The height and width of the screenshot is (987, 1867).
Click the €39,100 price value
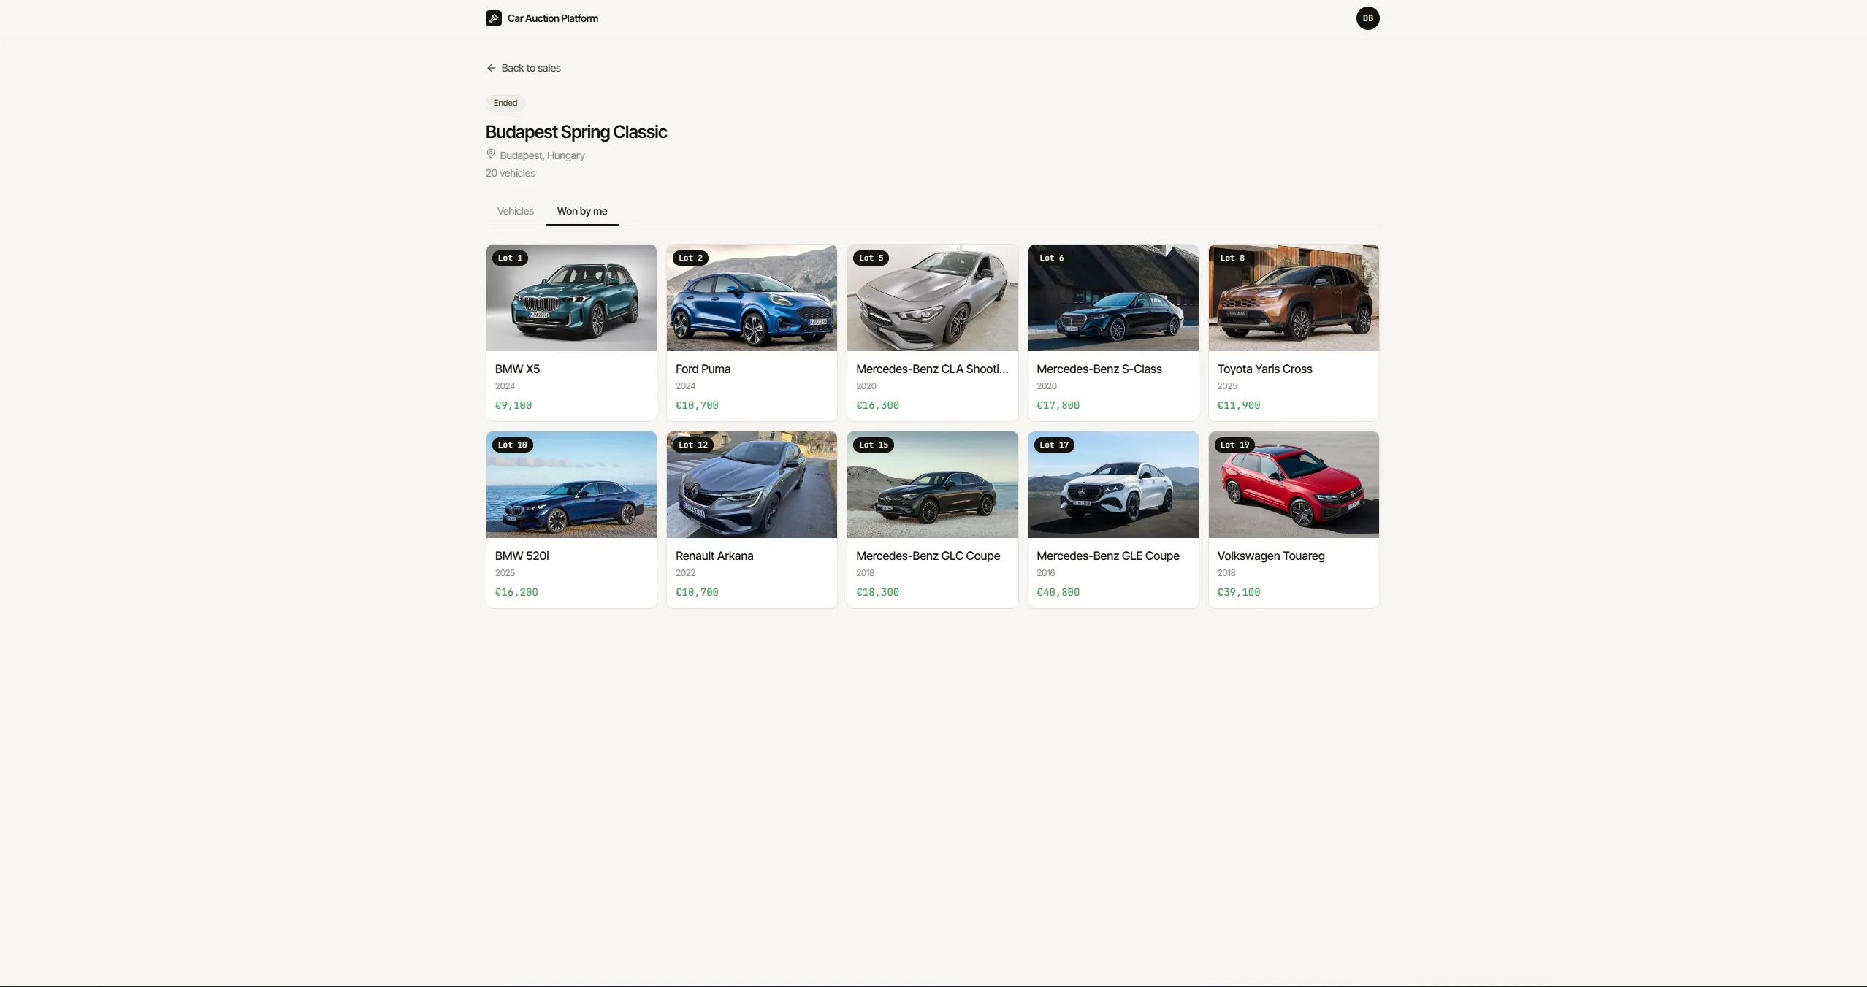tap(1238, 592)
